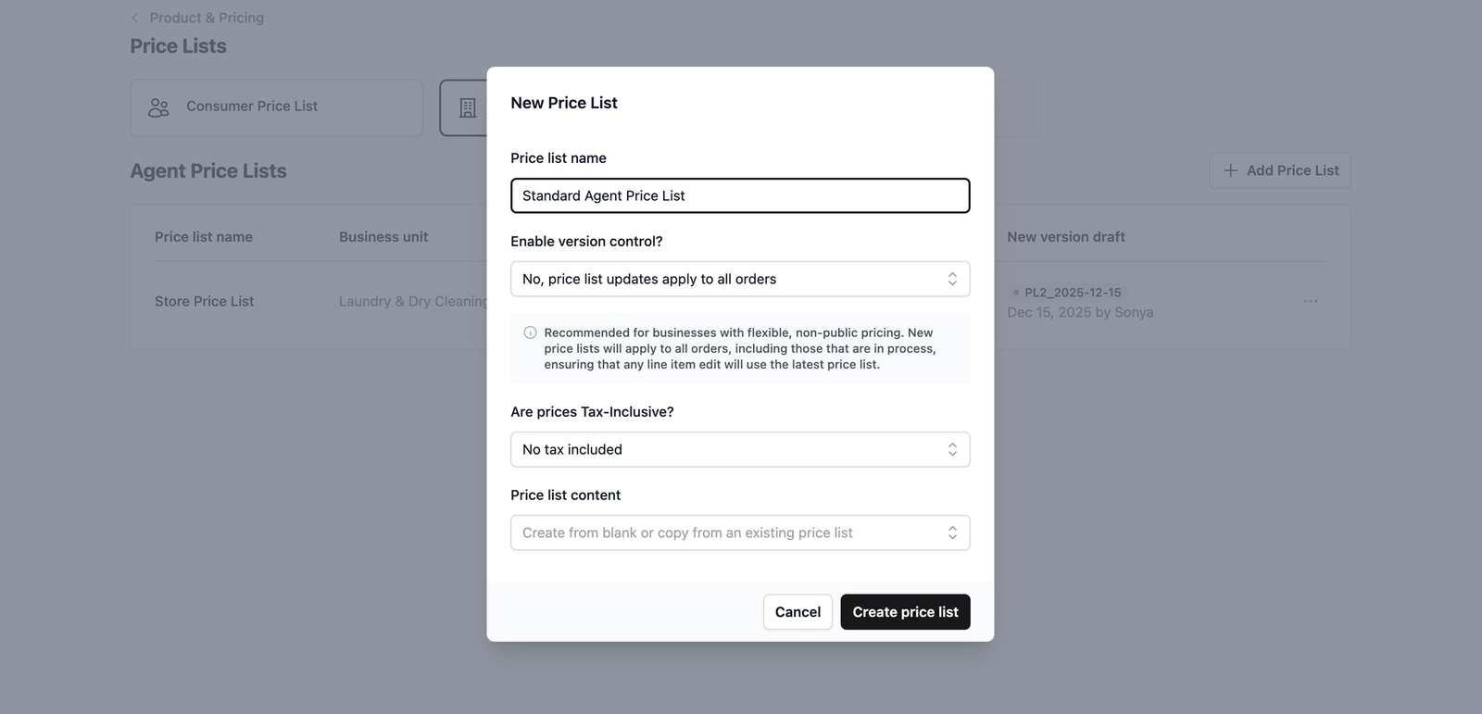The height and width of the screenshot is (714, 1482).
Task: Click the Business unit column header
Action: (383, 237)
